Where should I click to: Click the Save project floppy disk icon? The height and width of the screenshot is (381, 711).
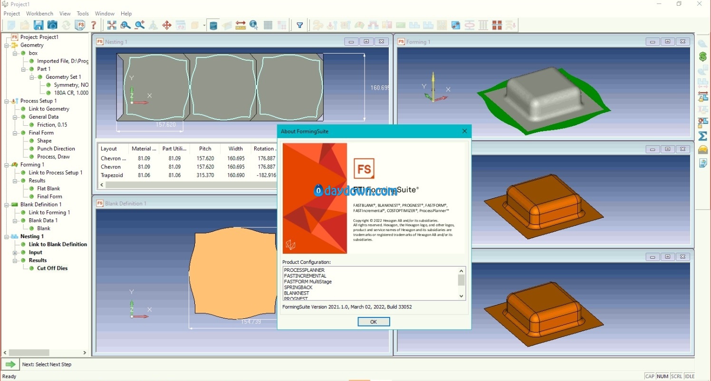tap(38, 25)
